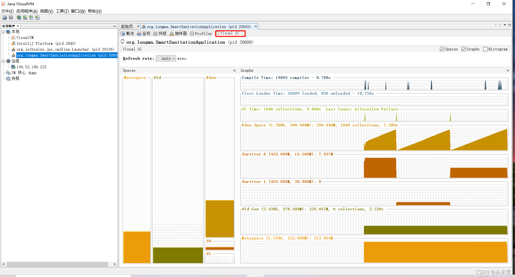Select the VM 核心 dump node
515x277 pixels.
(24, 73)
